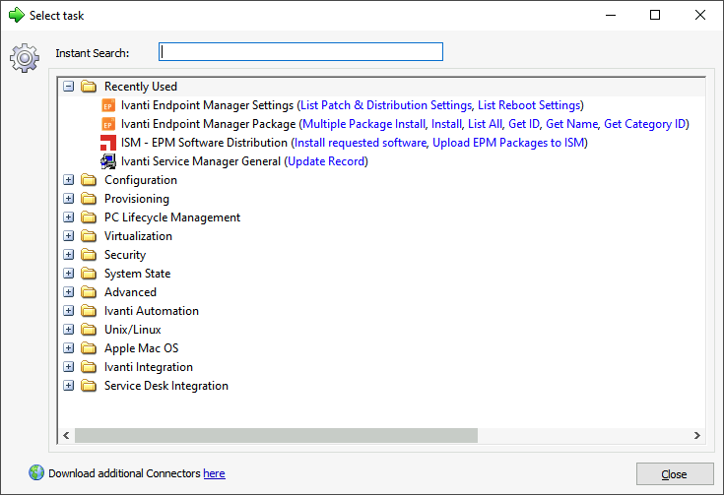Click the Ivanti Service Manager General icon
Image resolution: width=724 pixels, height=496 pixels.
pyautogui.click(x=108, y=161)
